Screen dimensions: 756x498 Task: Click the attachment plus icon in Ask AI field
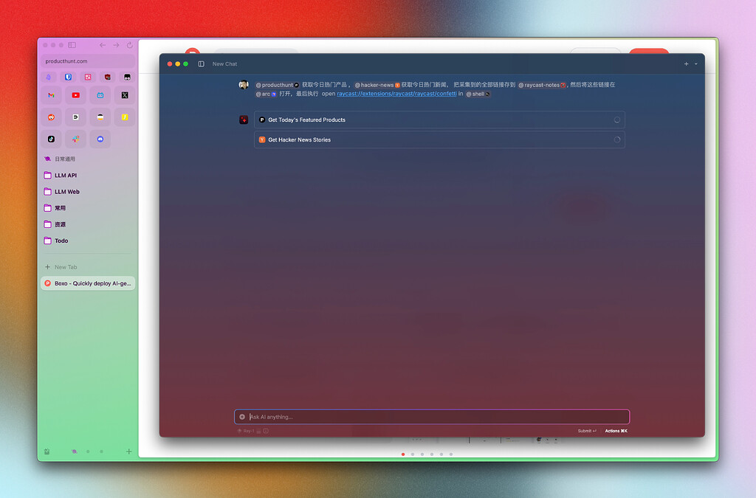coord(242,417)
